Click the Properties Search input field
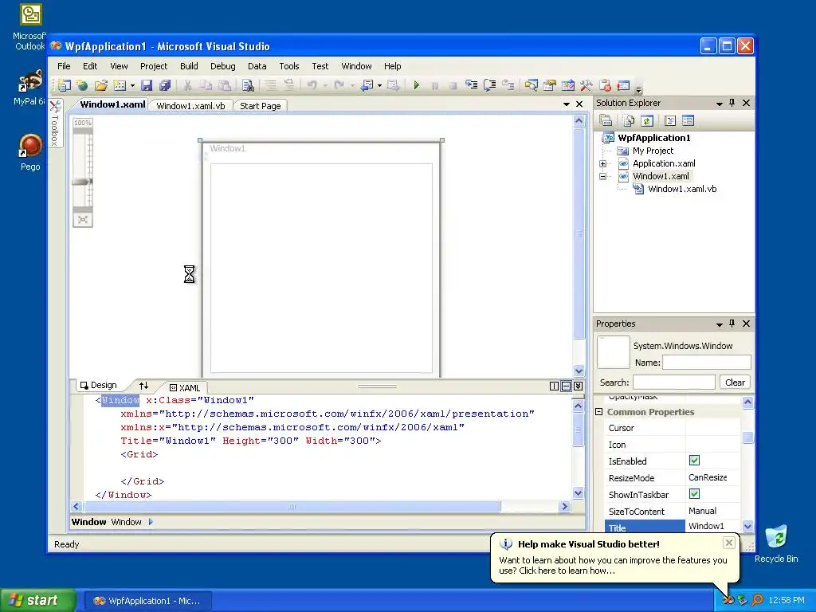 click(673, 382)
